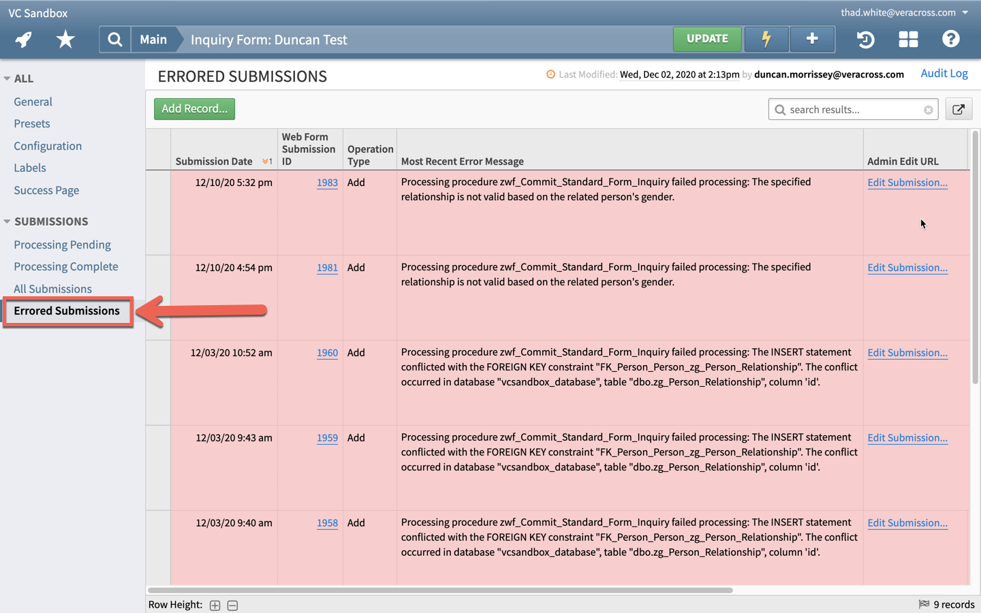Screen dimensions: 981x613
Task: Click the flag icon next to 9 records
Action: point(924,604)
